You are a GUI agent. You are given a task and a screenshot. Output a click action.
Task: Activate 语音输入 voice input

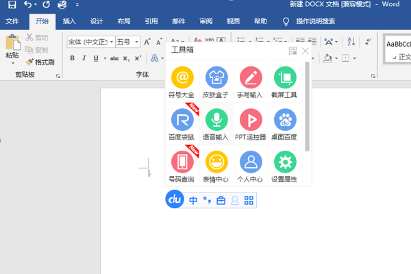click(x=216, y=124)
